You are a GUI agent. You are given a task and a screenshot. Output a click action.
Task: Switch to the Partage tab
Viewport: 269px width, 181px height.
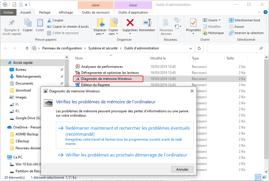tap(45, 12)
